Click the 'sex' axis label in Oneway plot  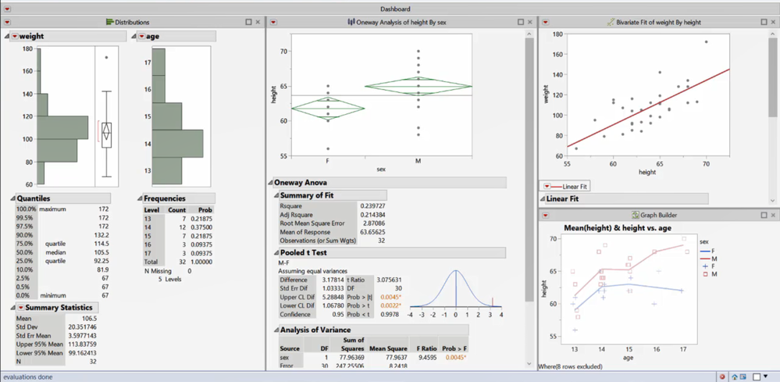point(380,169)
